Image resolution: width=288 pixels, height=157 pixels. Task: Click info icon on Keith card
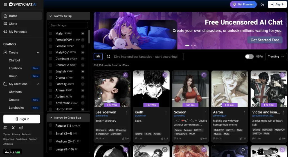click(165, 75)
